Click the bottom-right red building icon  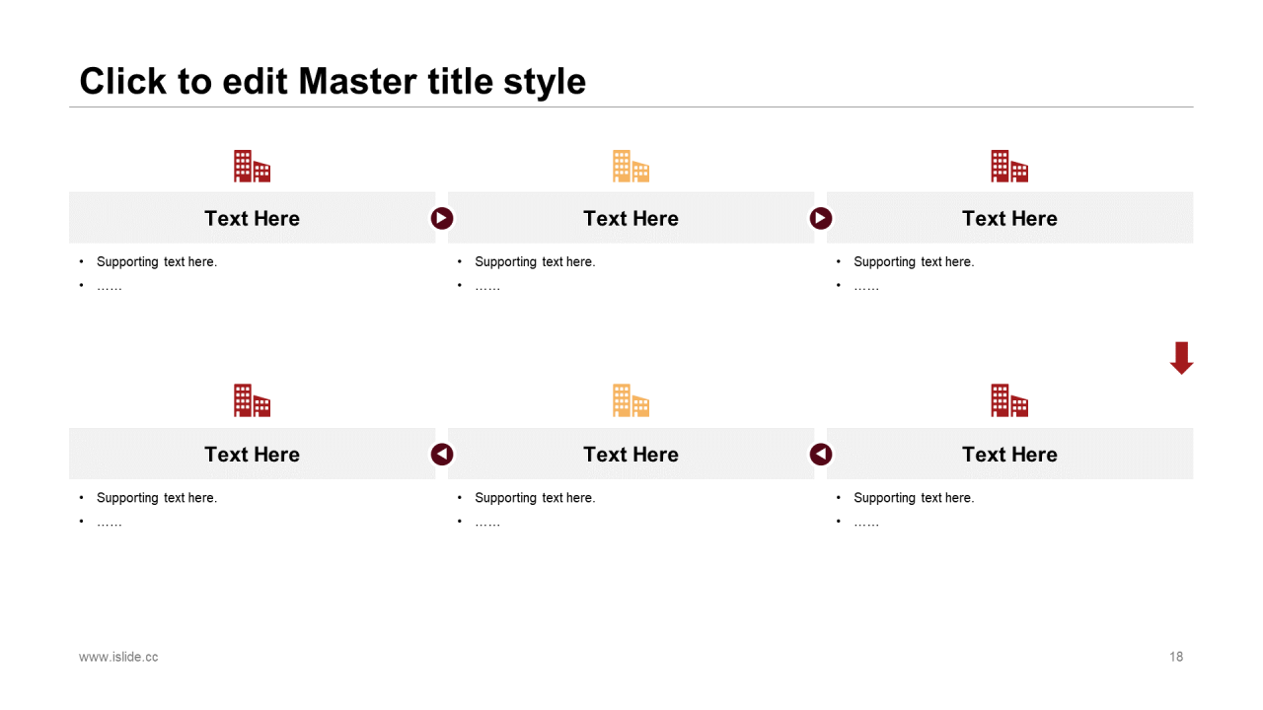[1009, 400]
